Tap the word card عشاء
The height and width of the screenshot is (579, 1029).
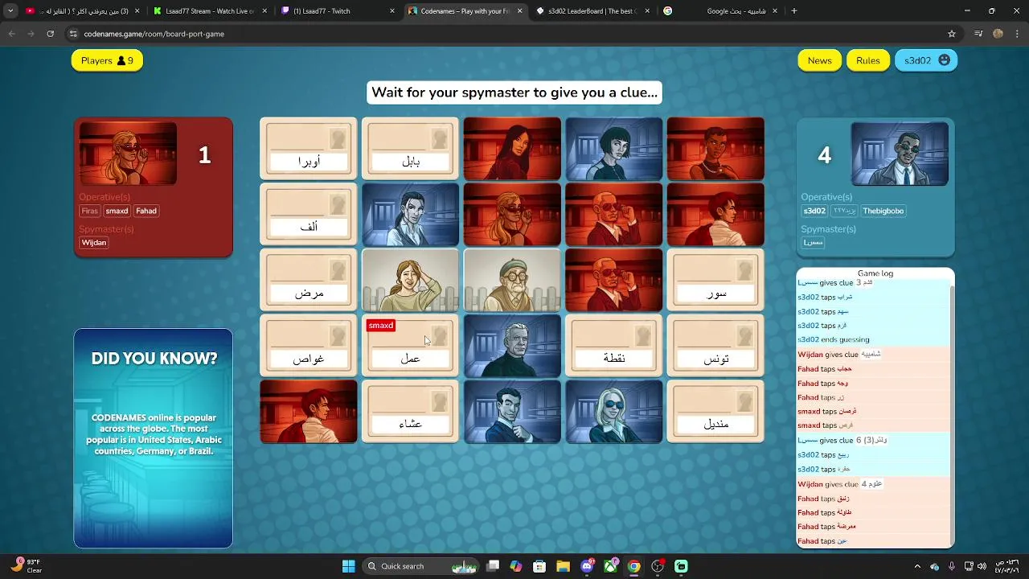[410, 412]
